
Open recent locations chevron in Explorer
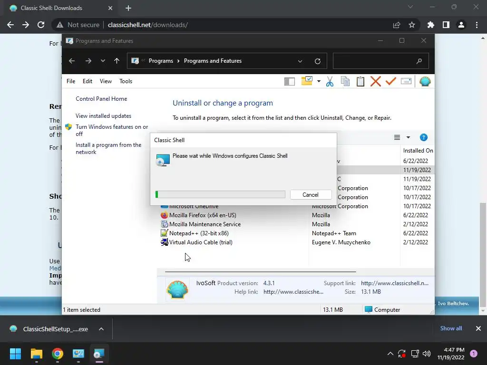[x=103, y=61]
